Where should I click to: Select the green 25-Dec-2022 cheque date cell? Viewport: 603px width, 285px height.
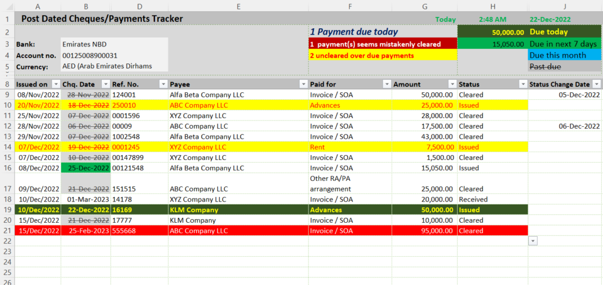pos(85,167)
